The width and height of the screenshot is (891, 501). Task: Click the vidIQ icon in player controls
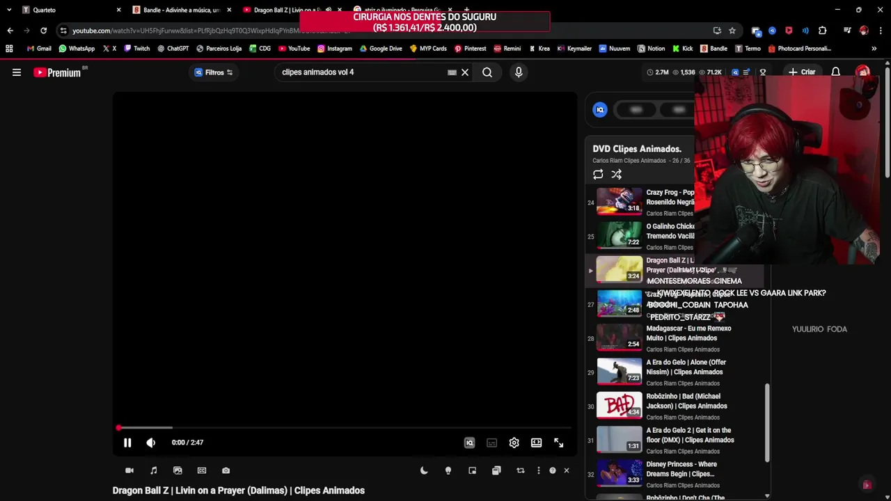[469, 443]
